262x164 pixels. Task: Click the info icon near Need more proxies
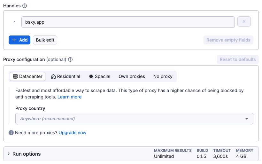[11, 133]
